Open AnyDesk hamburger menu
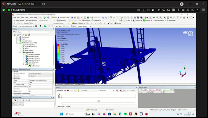208x118 pixels. pos(203,10)
